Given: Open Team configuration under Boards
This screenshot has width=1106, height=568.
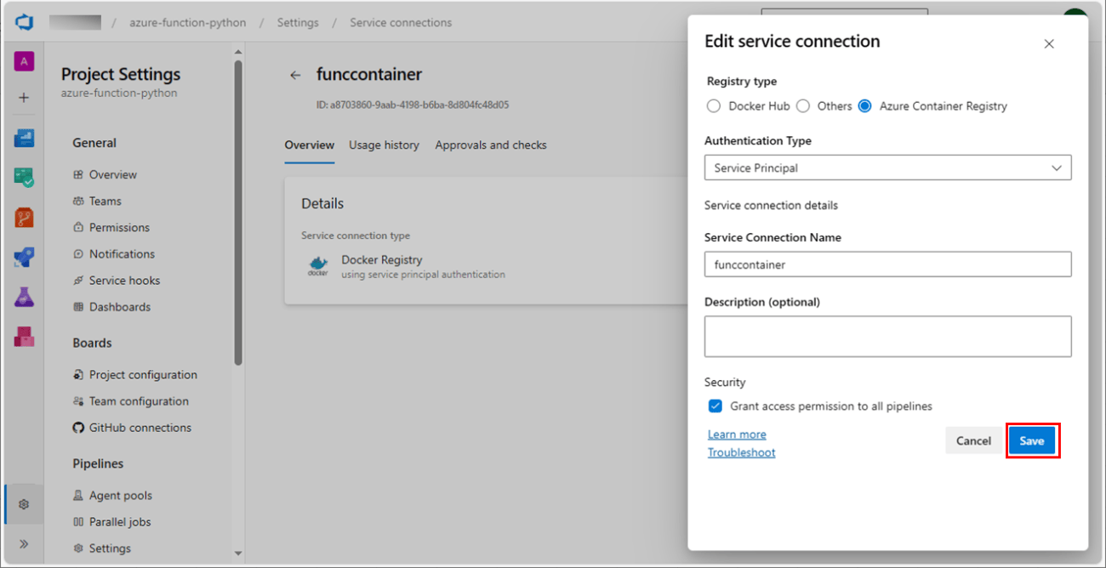Looking at the screenshot, I should tap(139, 400).
